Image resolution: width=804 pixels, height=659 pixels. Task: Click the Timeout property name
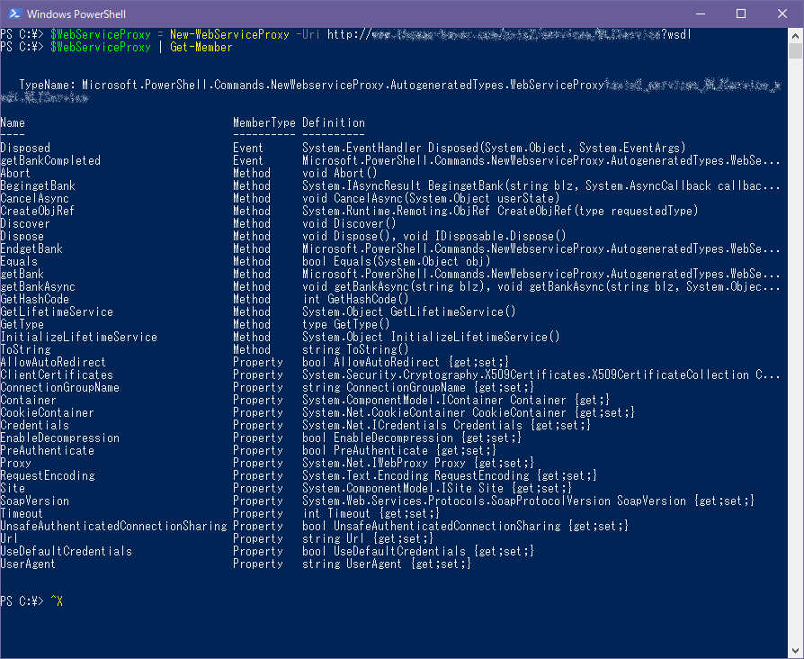pyautogui.click(x=22, y=514)
